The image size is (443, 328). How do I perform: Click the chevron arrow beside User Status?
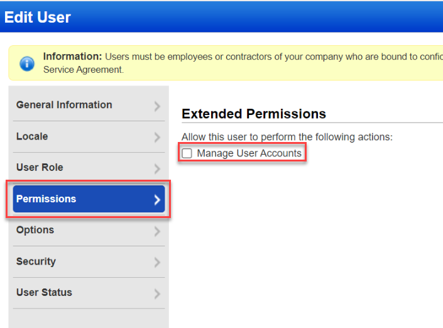pyautogui.click(x=157, y=293)
